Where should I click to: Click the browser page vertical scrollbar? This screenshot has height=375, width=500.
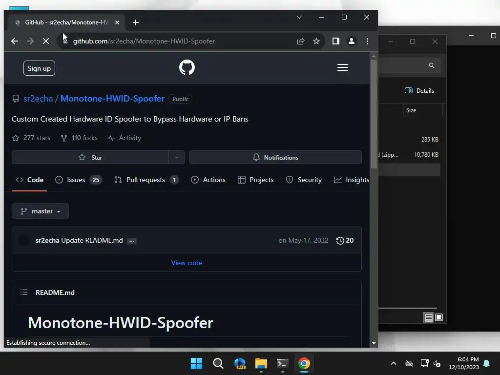click(374, 114)
